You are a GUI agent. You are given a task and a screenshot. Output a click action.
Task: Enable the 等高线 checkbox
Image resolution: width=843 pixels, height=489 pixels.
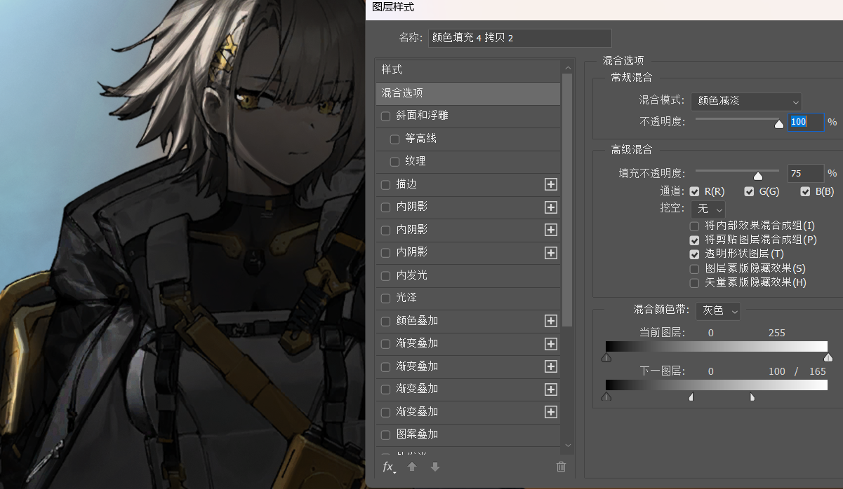click(394, 139)
